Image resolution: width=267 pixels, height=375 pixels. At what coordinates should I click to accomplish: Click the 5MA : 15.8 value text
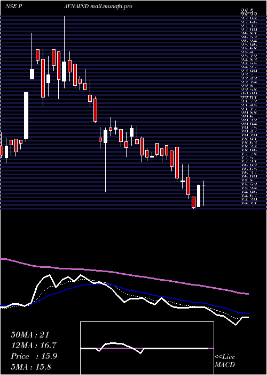(31, 366)
